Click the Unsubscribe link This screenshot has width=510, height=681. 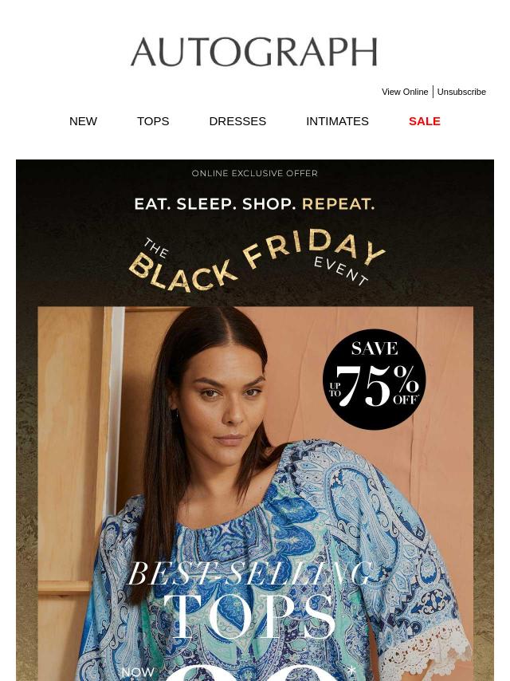[461, 92]
